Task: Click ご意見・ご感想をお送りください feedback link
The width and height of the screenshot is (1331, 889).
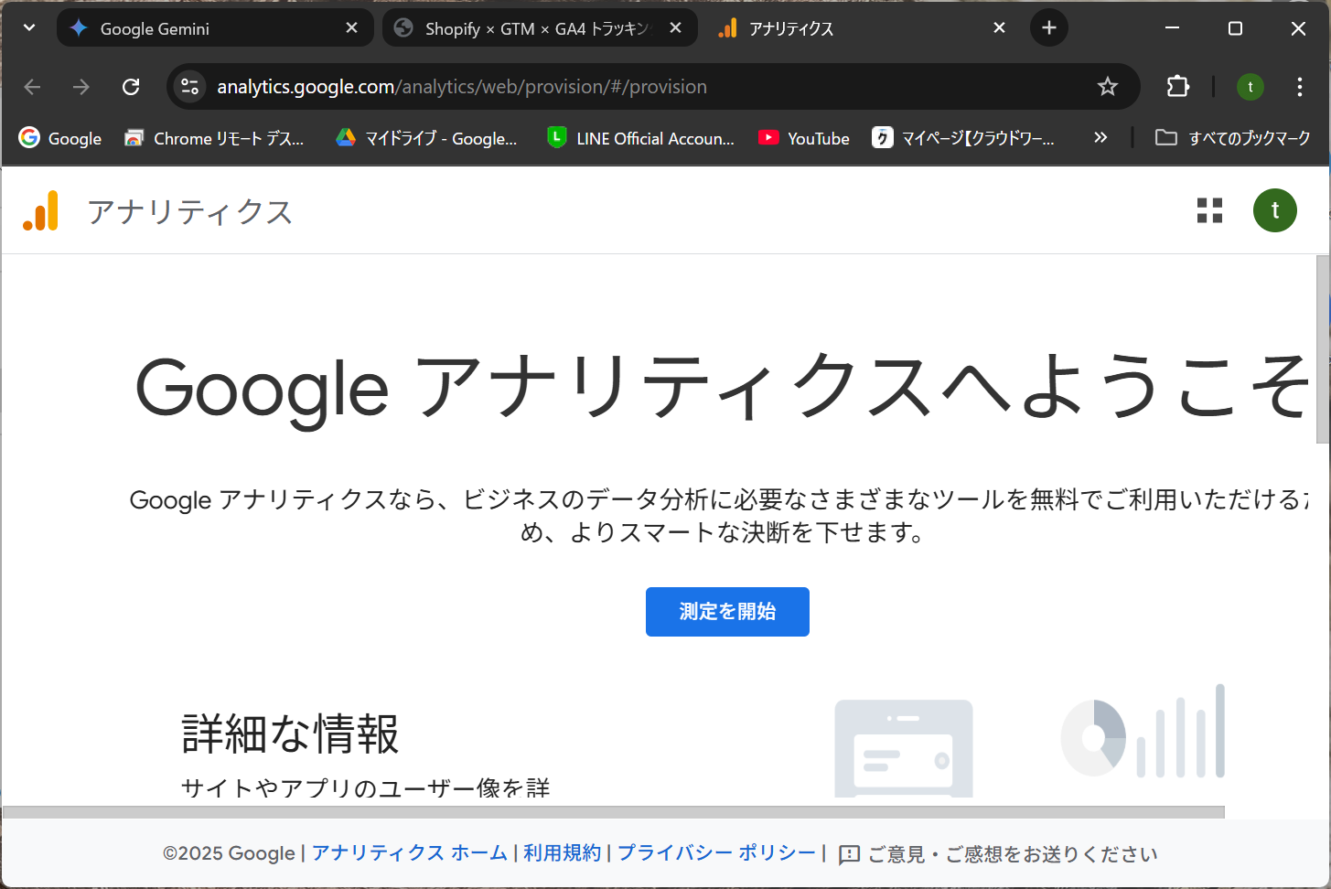Action: pos(1013,854)
